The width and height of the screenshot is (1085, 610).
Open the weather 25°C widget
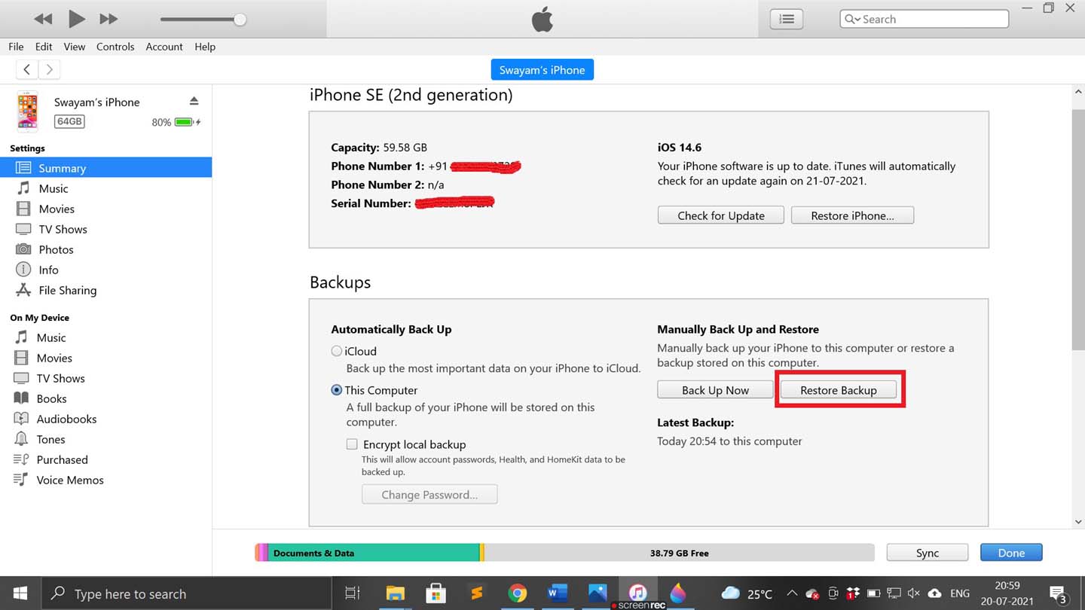[x=747, y=593]
